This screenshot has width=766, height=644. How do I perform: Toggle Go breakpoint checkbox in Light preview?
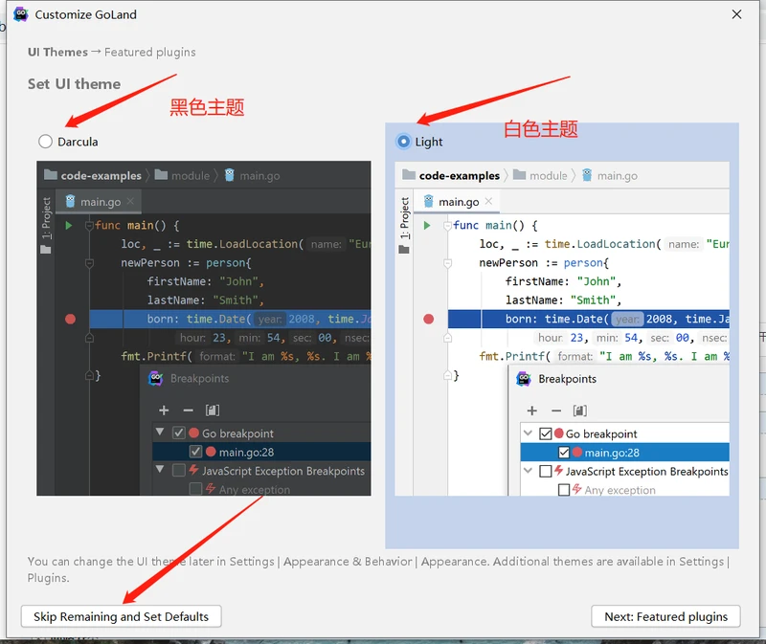[546, 433]
